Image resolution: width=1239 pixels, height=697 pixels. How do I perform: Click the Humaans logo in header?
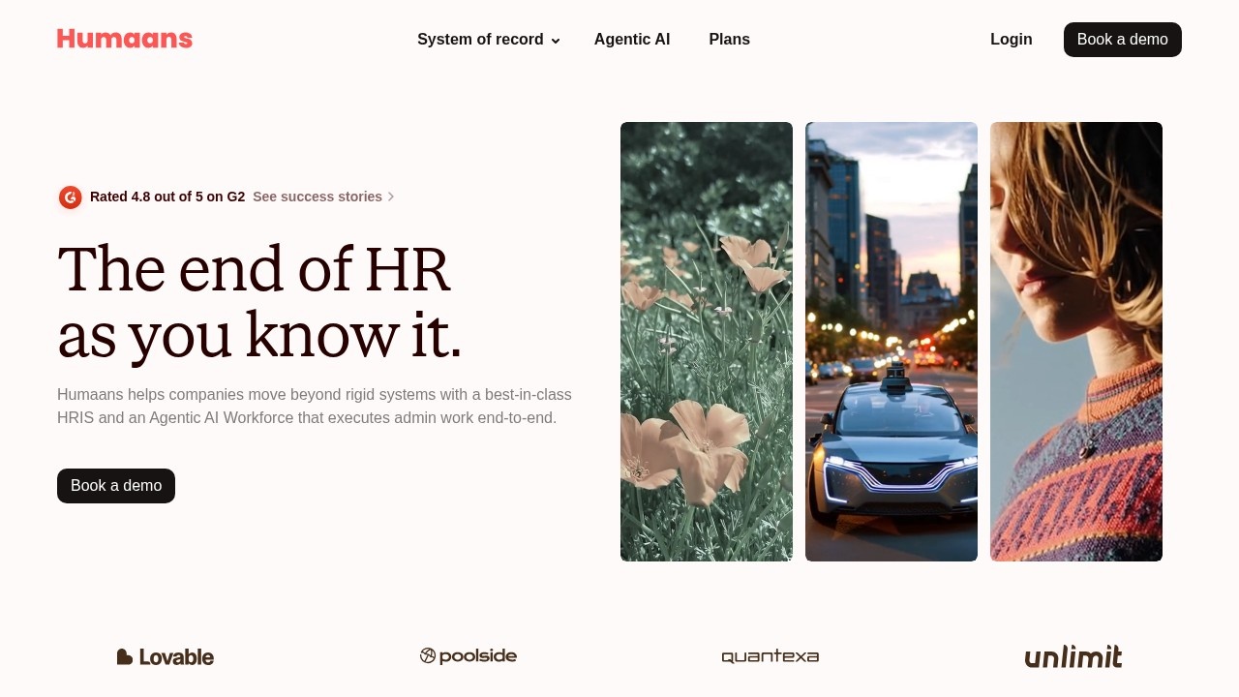pyautogui.click(x=125, y=39)
